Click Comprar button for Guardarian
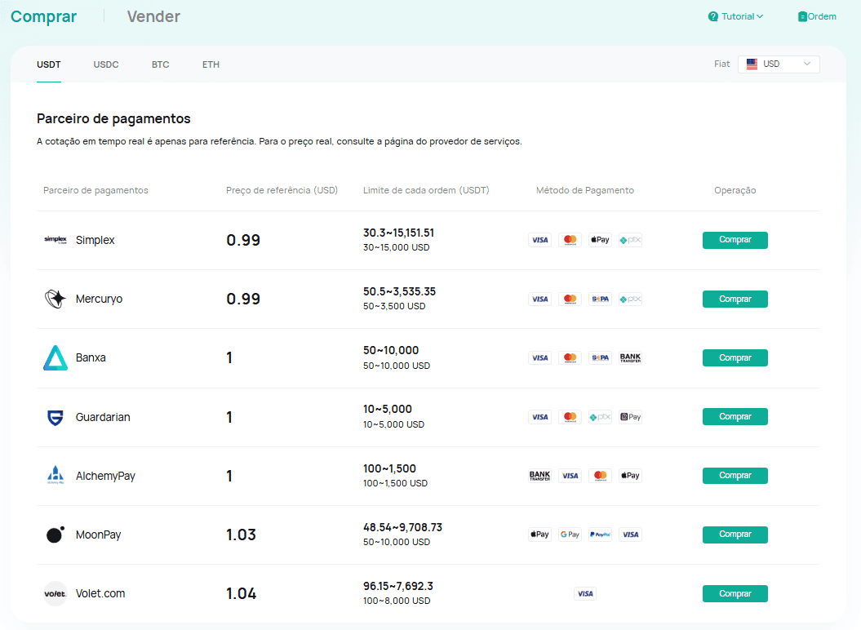 point(735,417)
